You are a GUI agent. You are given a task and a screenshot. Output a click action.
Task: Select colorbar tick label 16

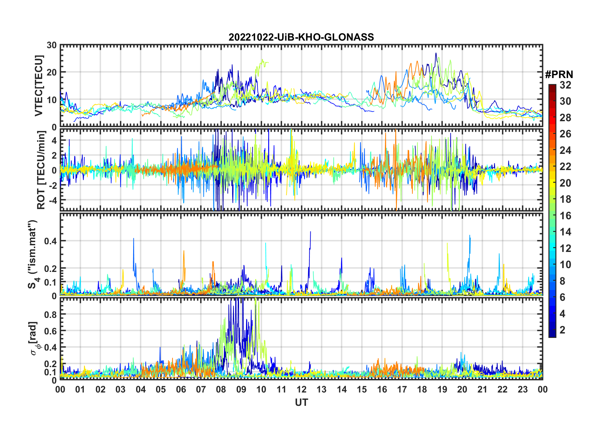pyautogui.click(x=565, y=216)
